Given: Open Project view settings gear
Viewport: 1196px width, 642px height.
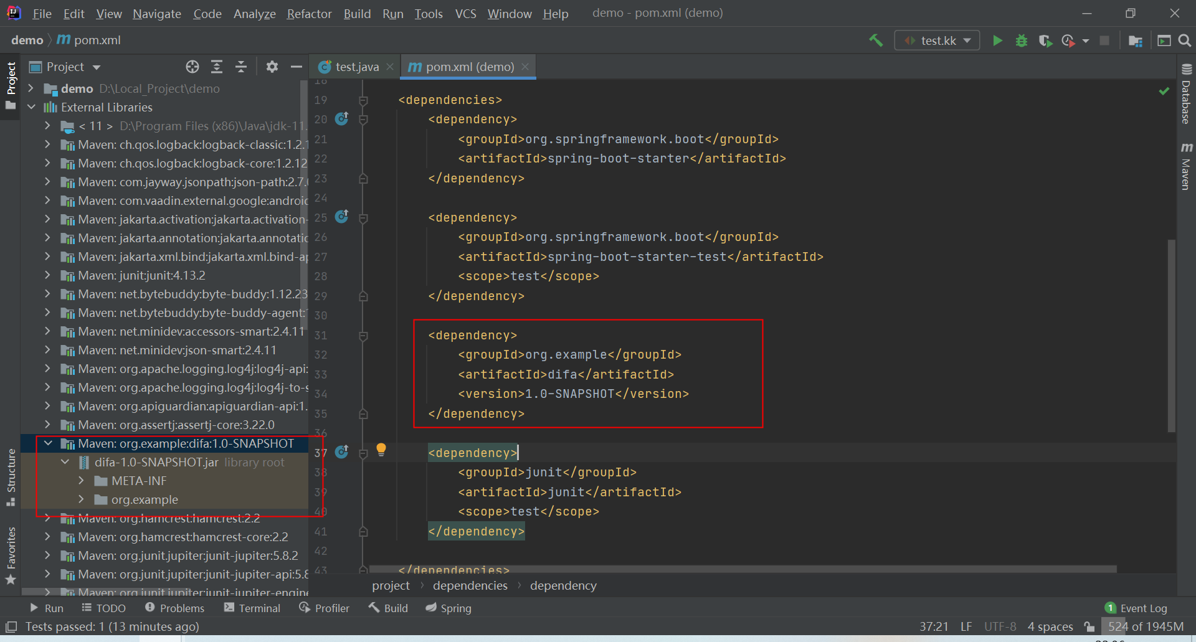Looking at the screenshot, I should [272, 67].
